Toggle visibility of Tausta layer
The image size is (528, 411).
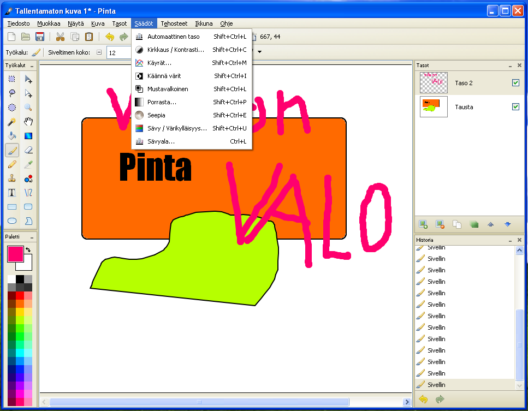coord(515,106)
